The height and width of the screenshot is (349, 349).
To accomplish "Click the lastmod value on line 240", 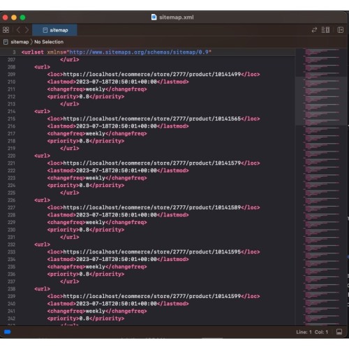I will pyautogui.click(x=117, y=304).
